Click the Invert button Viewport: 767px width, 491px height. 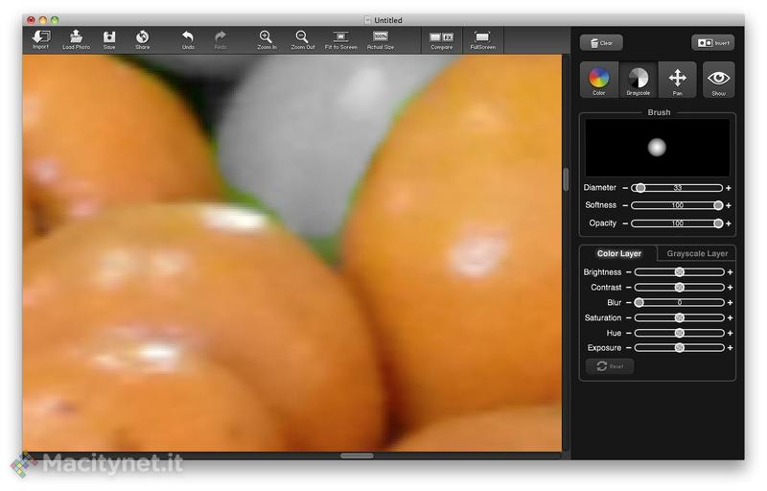click(712, 43)
